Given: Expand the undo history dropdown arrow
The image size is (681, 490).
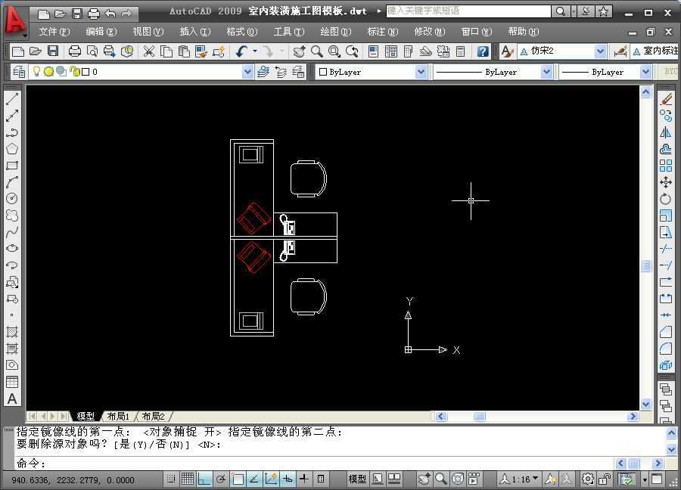Looking at the screenshot, I should pyautogui.click(x=254, y=51).
